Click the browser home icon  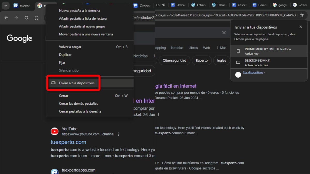[x=36, y=18]
